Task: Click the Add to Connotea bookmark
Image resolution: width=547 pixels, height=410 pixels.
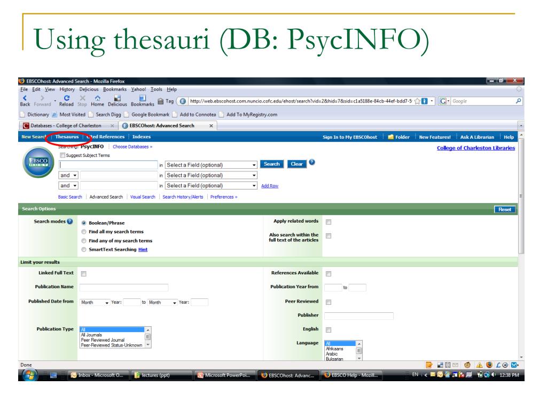Action: (194, 114)
